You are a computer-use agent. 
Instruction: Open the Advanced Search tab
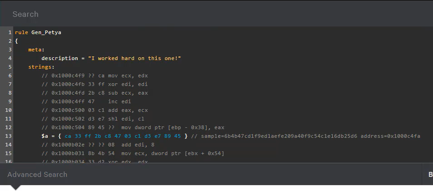[x=37, y=175]
